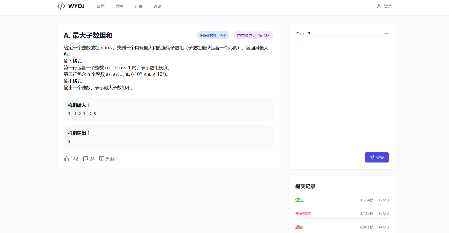Open the C++ 17 language dropdown
449x233 pixels.
point(342,34)
